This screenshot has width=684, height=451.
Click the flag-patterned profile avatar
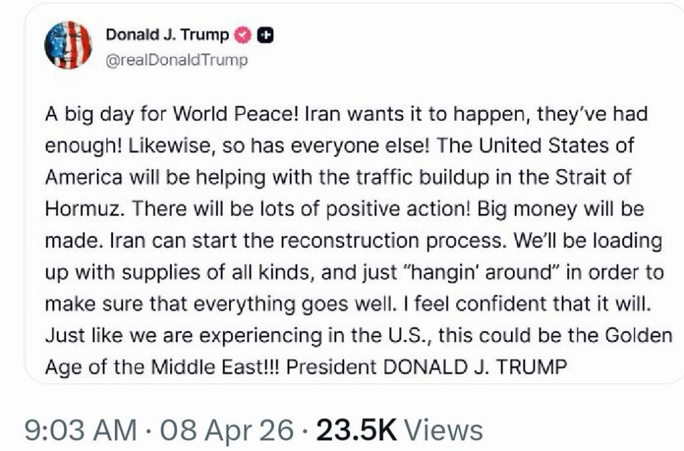[67, 45]
